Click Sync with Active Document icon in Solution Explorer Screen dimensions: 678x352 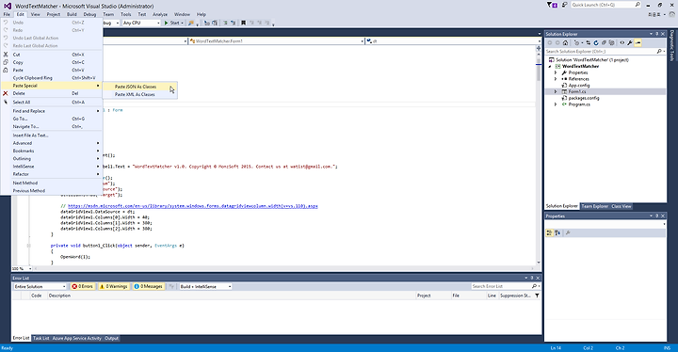(588, 42)
